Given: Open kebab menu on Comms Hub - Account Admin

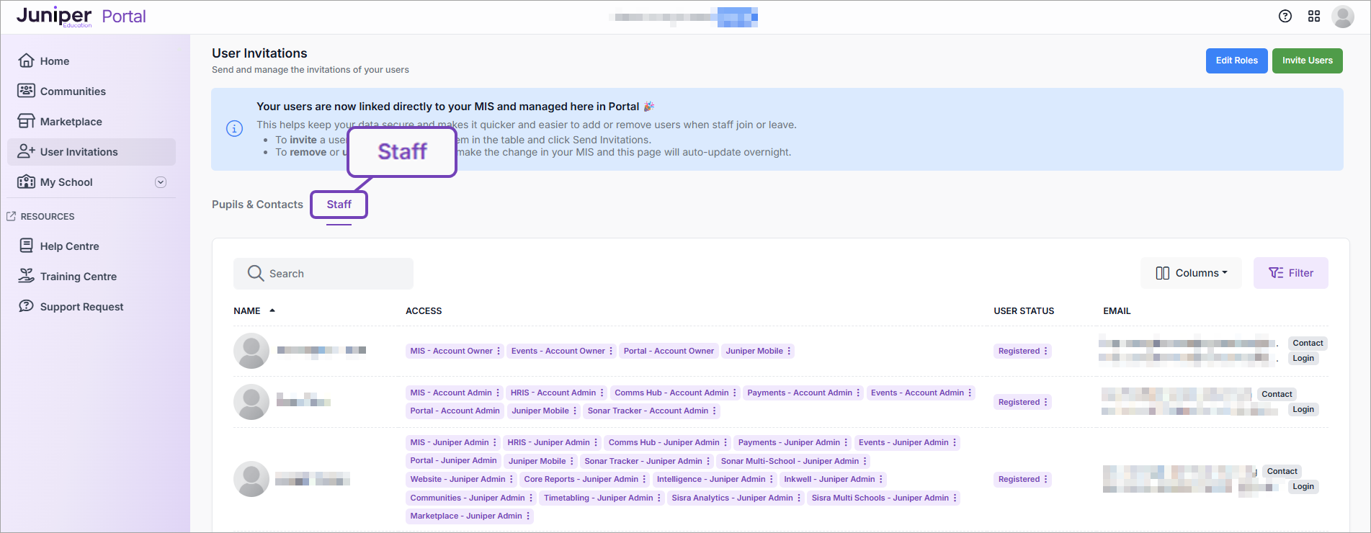Looking at the screenshot, I should [x=735, y=393].
